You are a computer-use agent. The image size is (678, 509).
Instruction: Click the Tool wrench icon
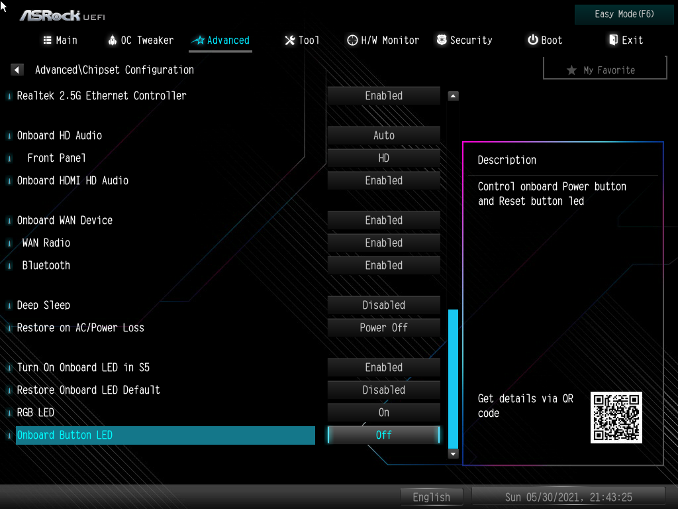290,40
